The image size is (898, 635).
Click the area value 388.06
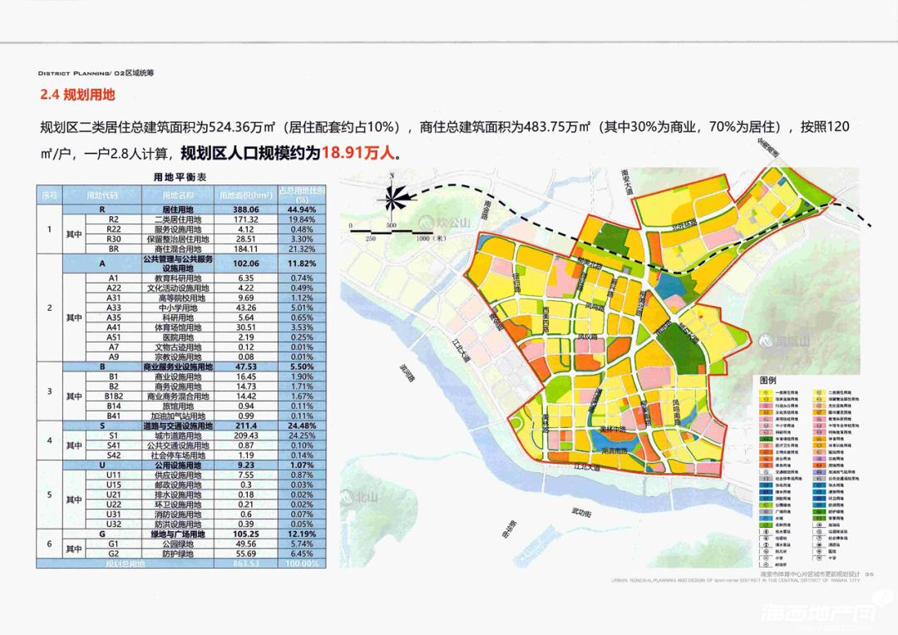(x=245, y=209)
